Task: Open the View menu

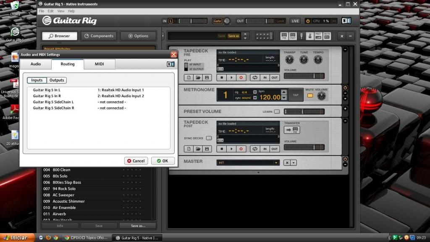Action: pyautogui.click(x=60, y=11)
